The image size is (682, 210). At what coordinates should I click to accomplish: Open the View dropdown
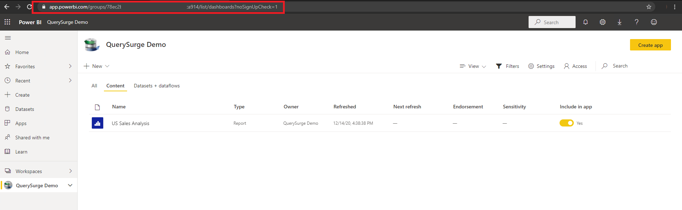(473, 66)
